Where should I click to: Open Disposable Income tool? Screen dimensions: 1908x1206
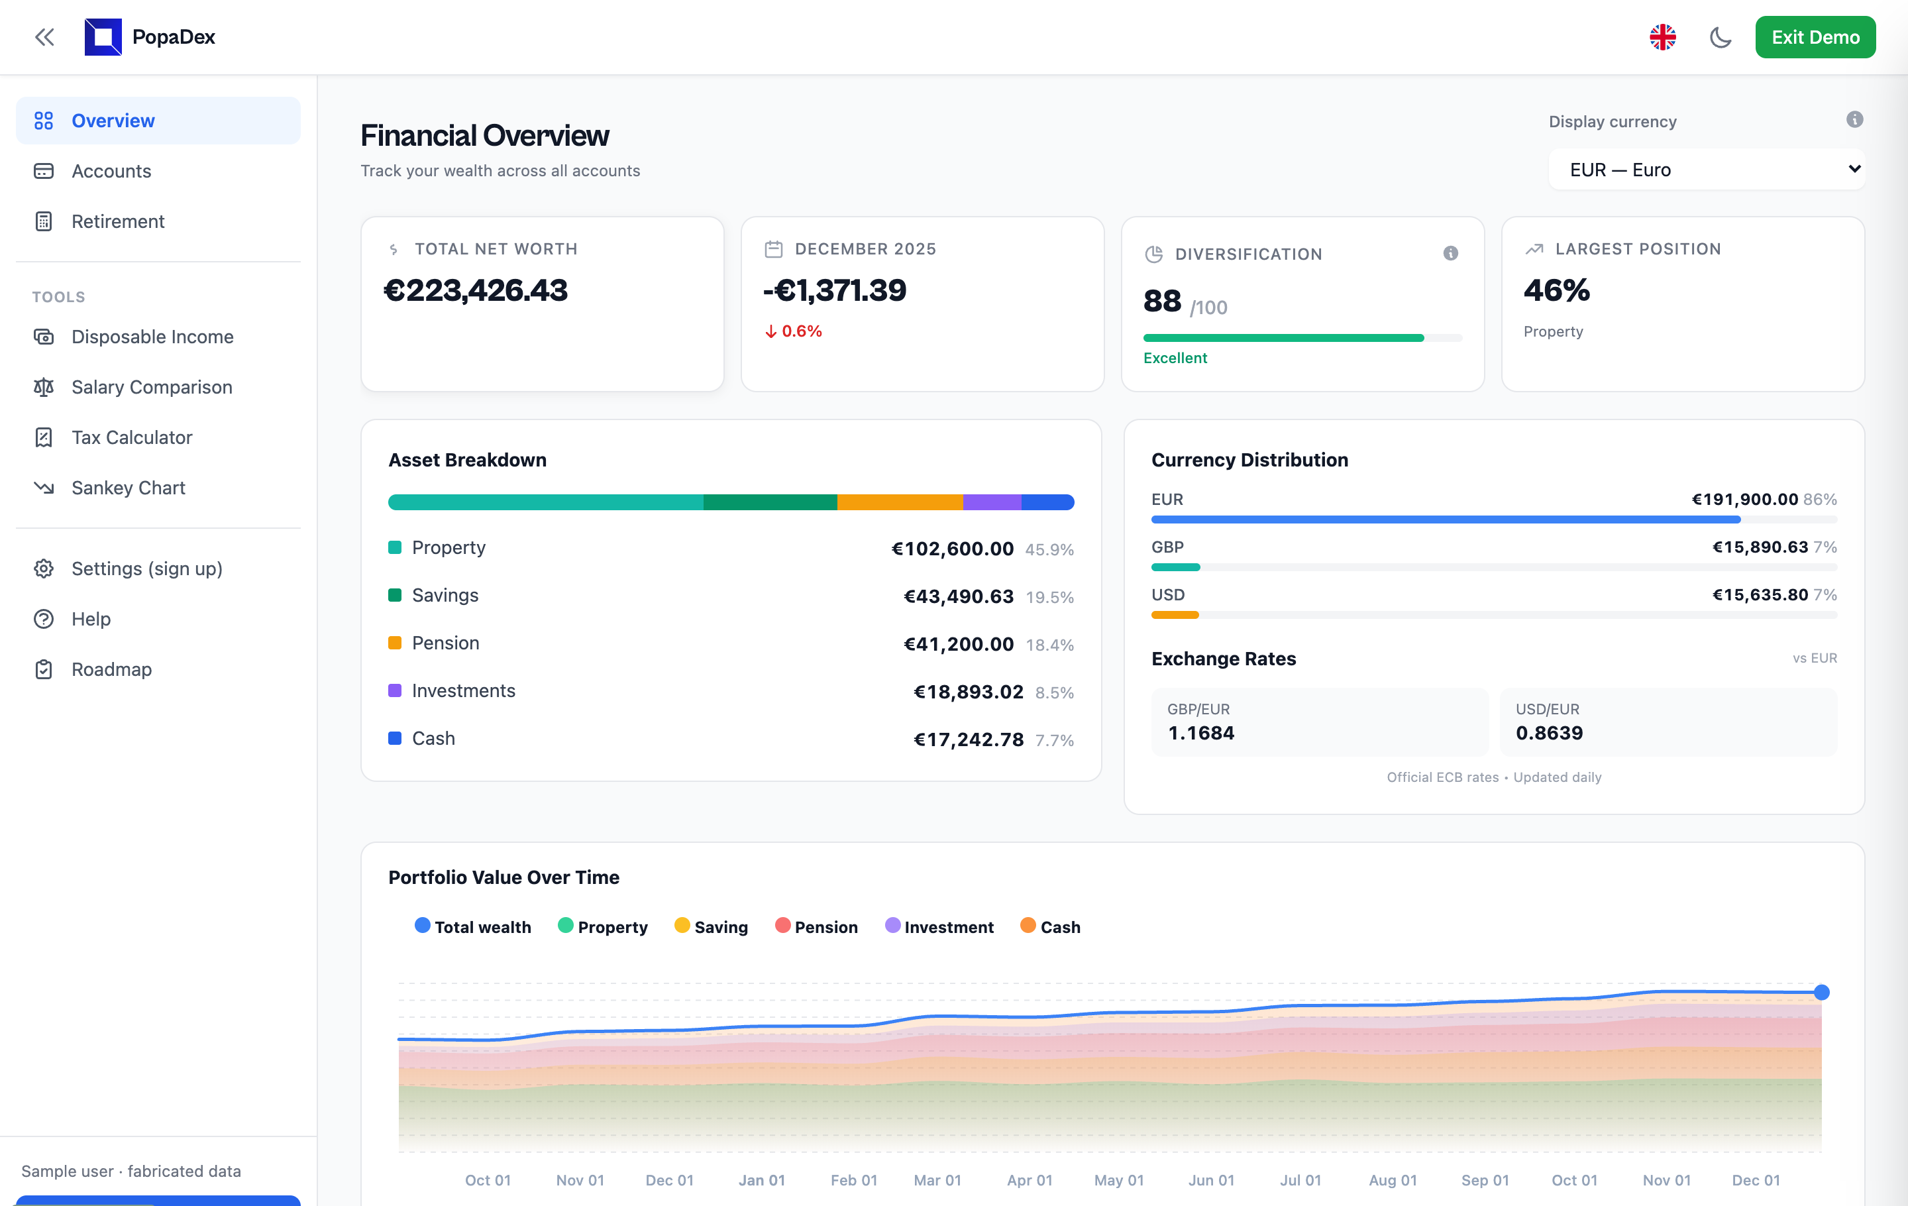tap(158, 337)
